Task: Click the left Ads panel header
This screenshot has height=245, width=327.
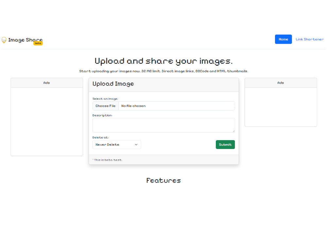Action: (x=47, y=83)
